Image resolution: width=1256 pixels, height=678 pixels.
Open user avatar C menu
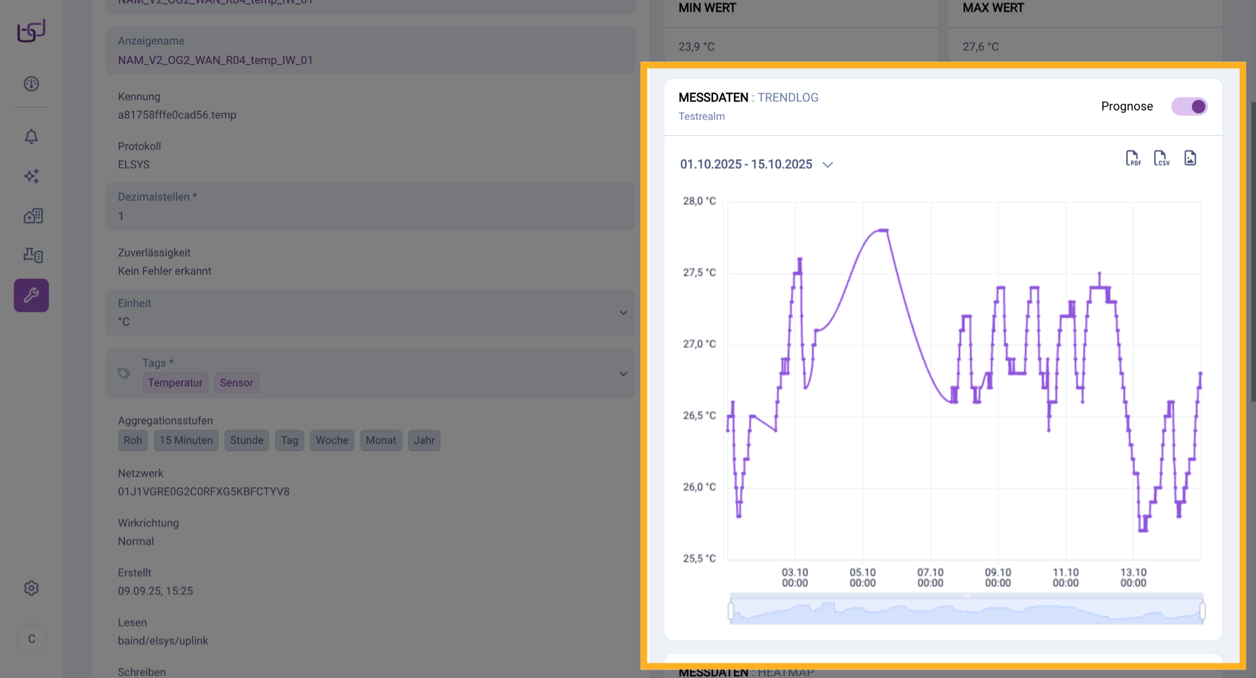click(31, 639)
